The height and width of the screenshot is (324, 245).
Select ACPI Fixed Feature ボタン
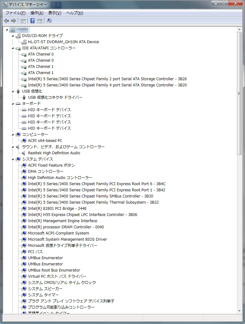click(51, 165)
